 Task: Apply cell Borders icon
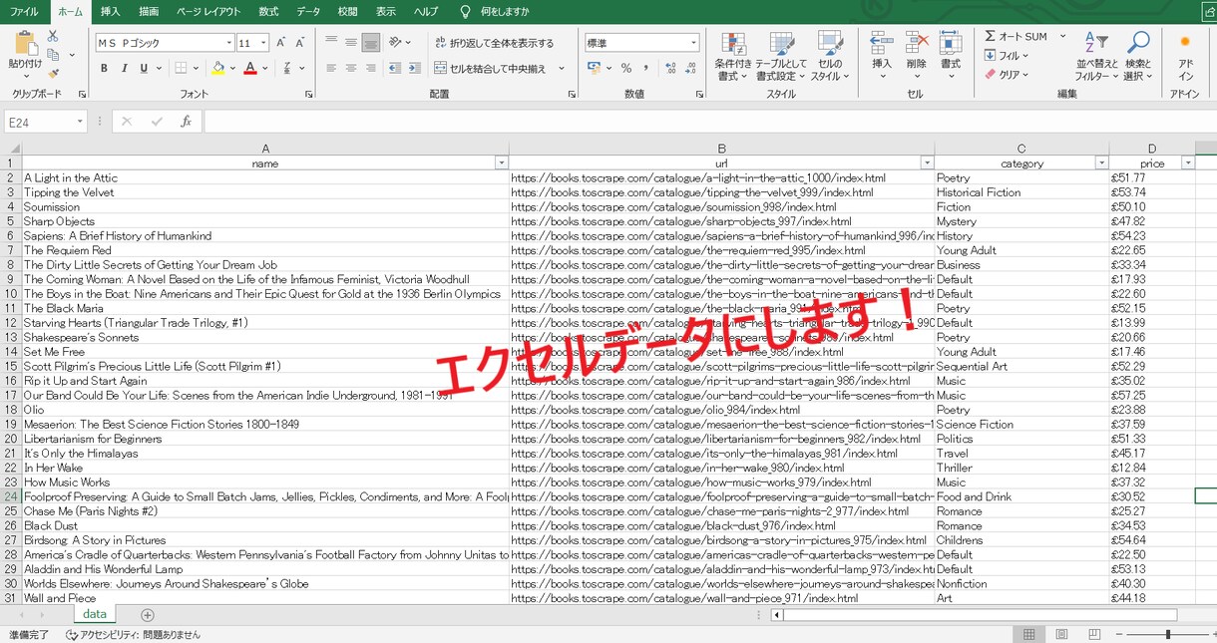pos(181,69)
